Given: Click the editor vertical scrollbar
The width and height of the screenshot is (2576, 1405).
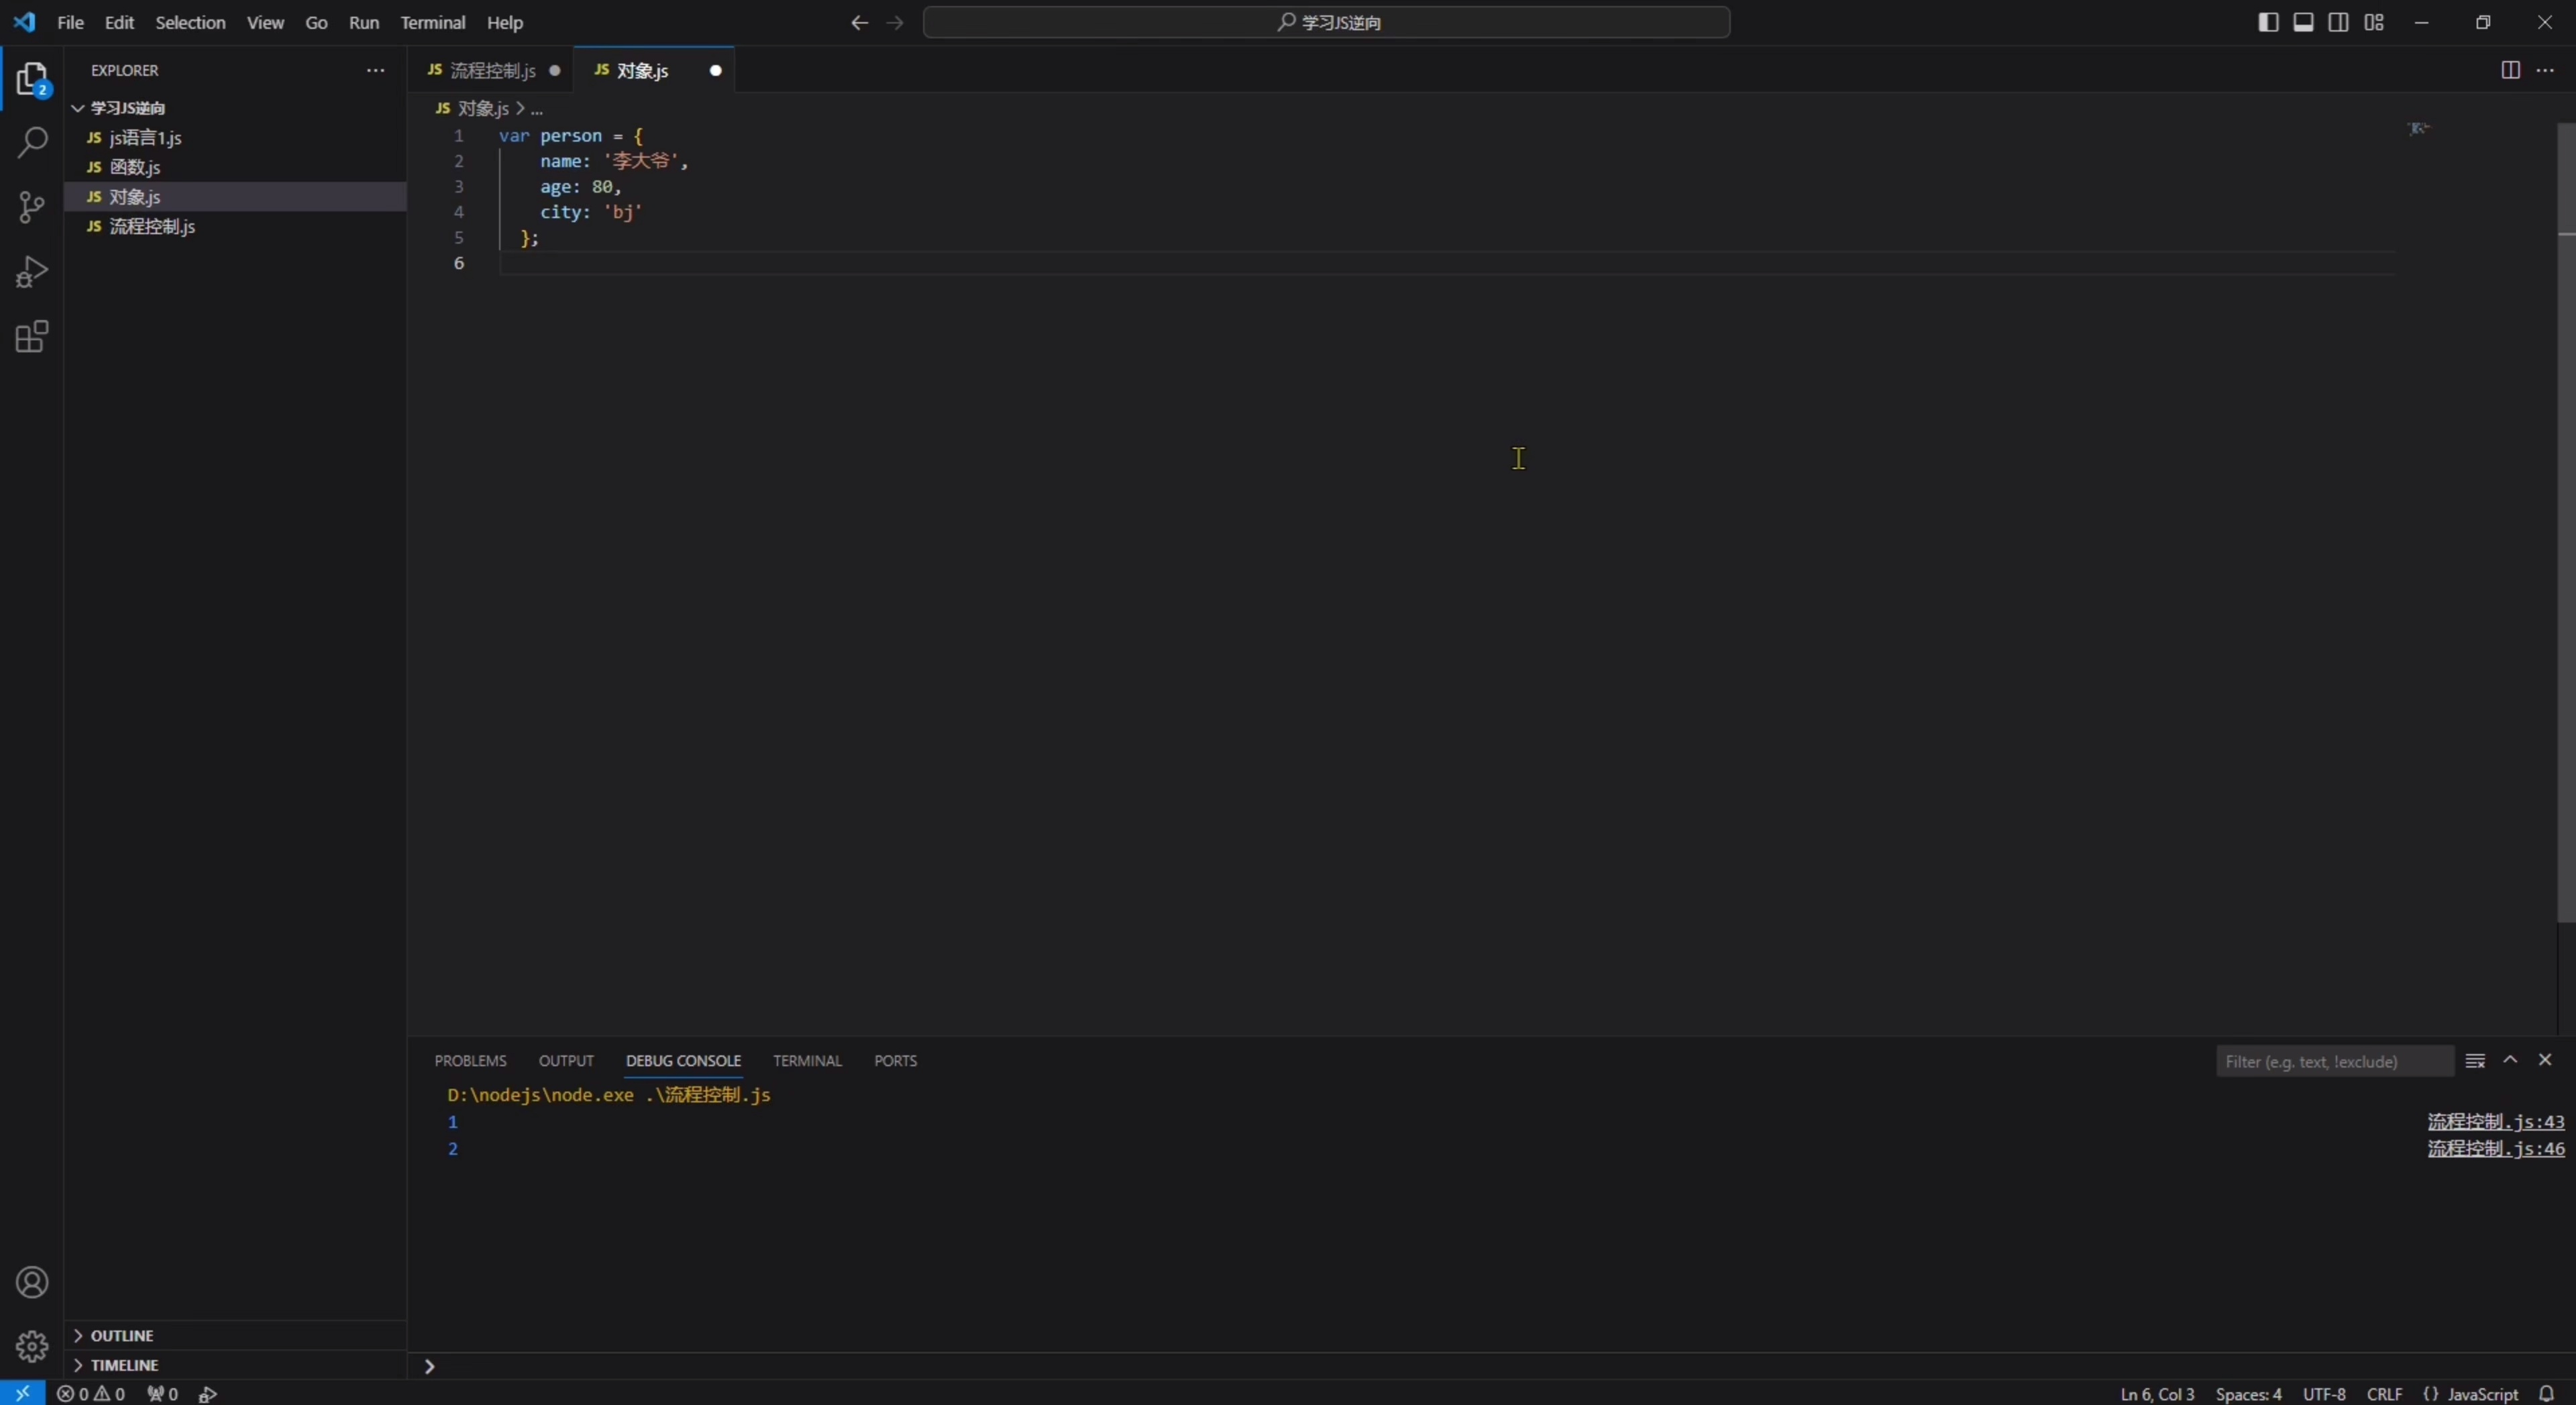Looking at the screenshot, I should (2566, 520).
